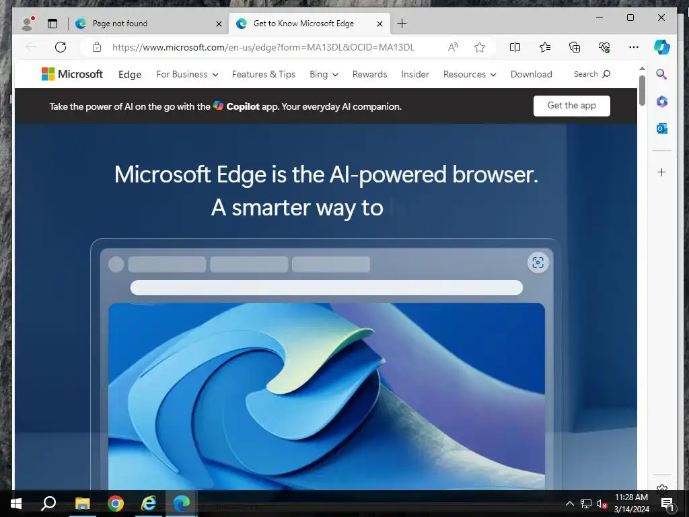Expand the For Business dropdown
Viewport: 689px width, 517px height.
click(x=187, y=74)
